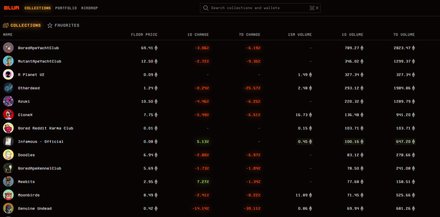Click the Azuki collection avatar
The width and height of the screenshot is (440, 217).
(x=8, y=101)
